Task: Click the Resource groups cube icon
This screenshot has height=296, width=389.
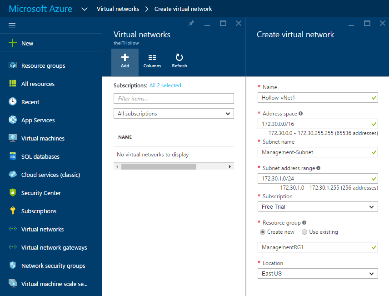Action: tap(13, 65)
